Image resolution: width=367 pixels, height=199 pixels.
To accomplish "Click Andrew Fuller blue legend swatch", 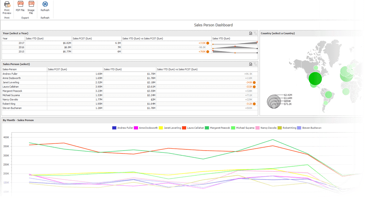I will pos(114,128).
